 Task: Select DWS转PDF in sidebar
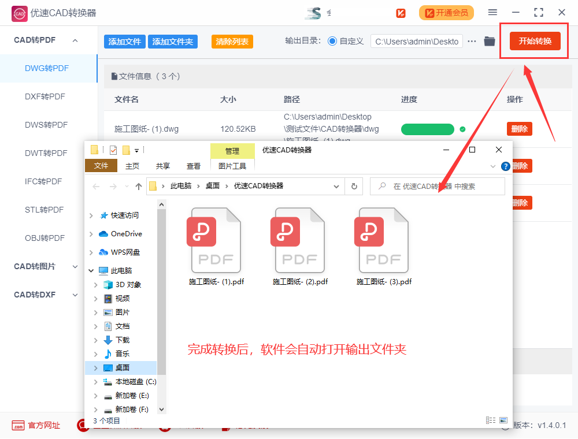point(46,125)
